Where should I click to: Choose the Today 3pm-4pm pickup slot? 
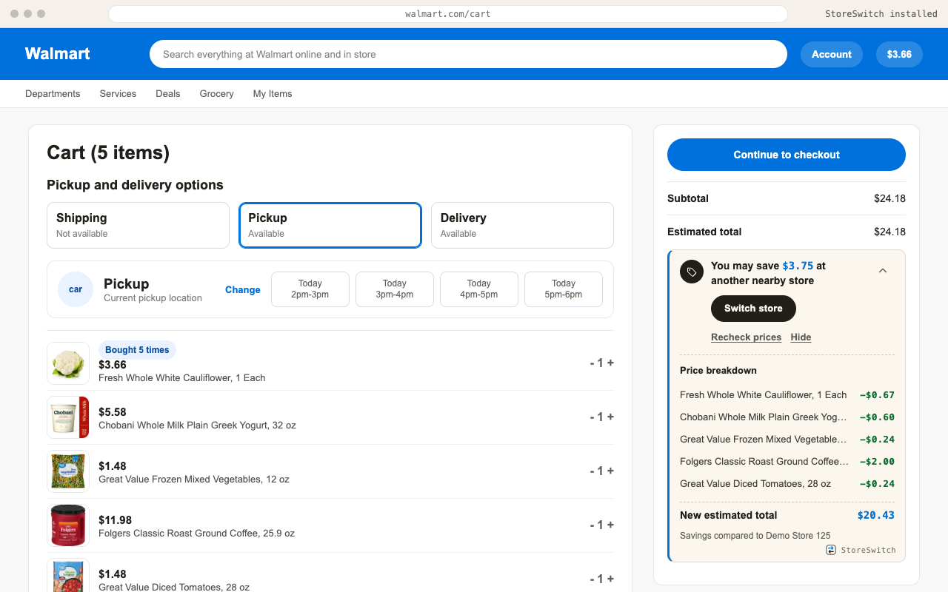(x=395, y=289)
